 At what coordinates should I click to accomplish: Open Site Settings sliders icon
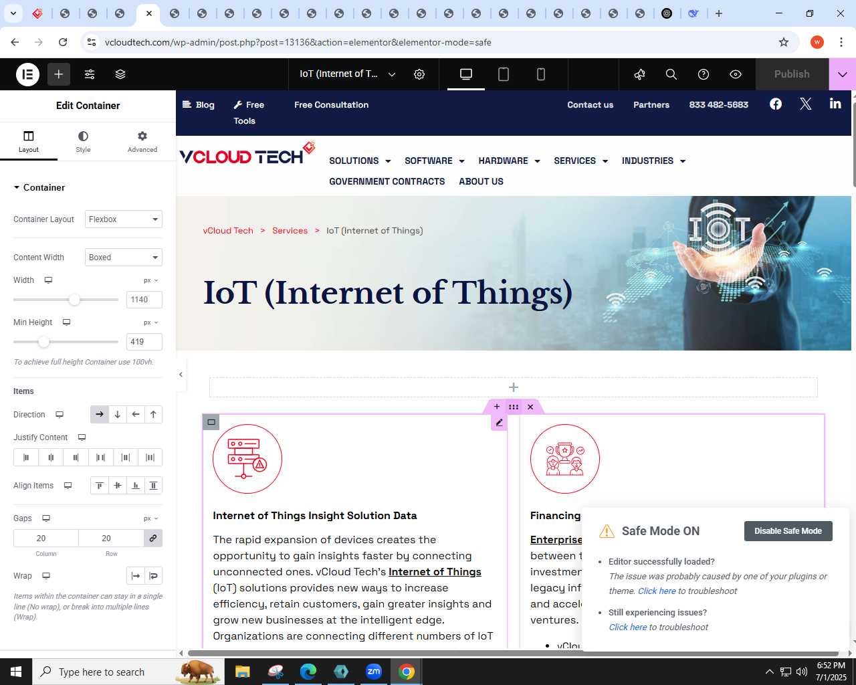[x=90, y=74]
